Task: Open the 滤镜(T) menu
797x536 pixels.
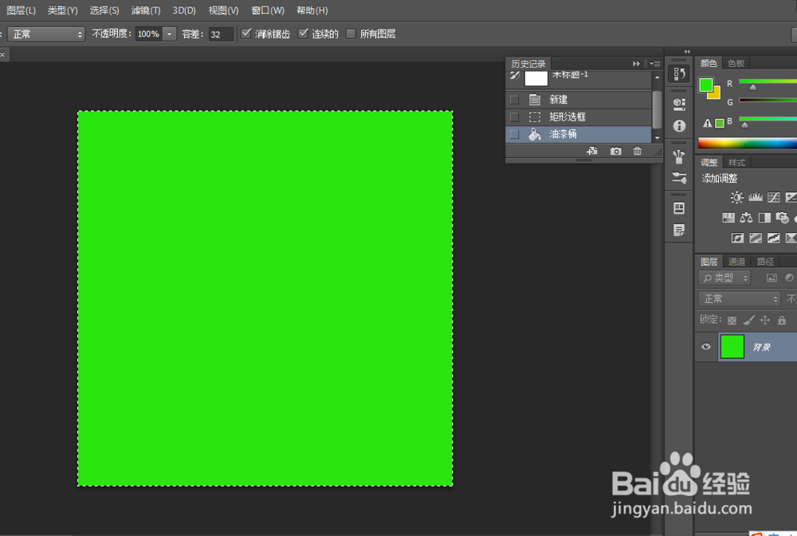Action: tap(145, 10)
